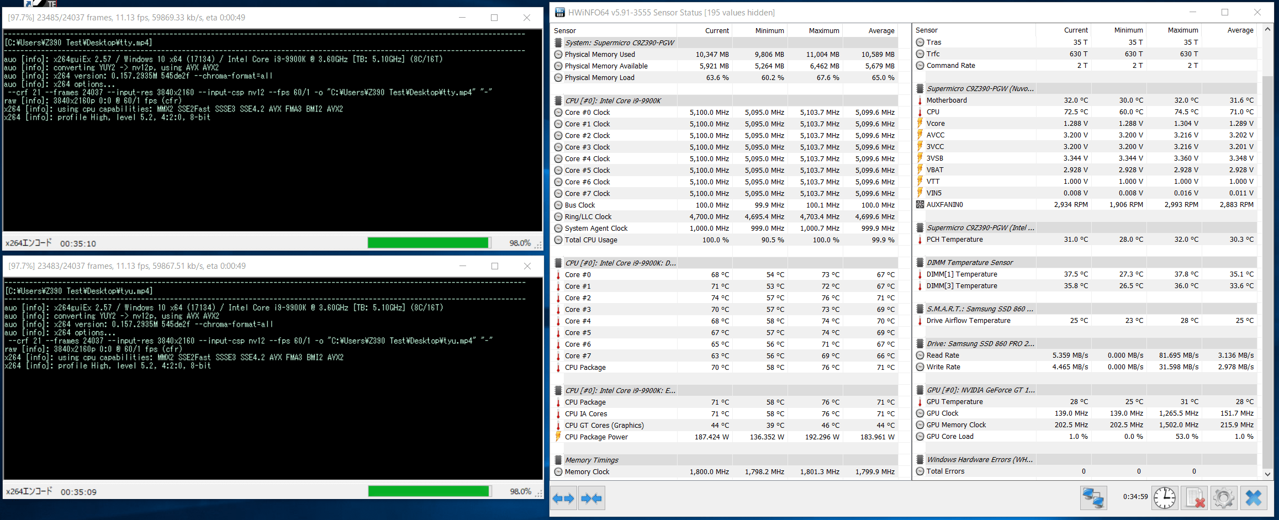Click thermometer icon beside PCH Temperature
This screenshot has width=1279, height=520.
pyautogui.click(x=920, y=239)
